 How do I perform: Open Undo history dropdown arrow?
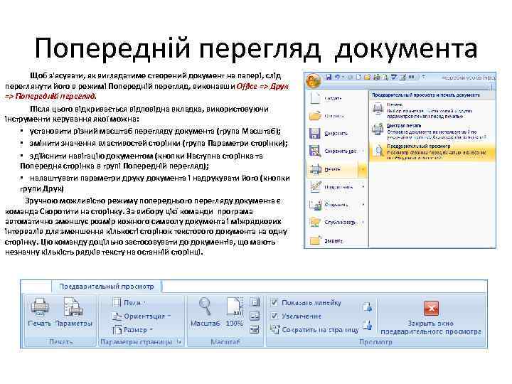coord(343,78)
